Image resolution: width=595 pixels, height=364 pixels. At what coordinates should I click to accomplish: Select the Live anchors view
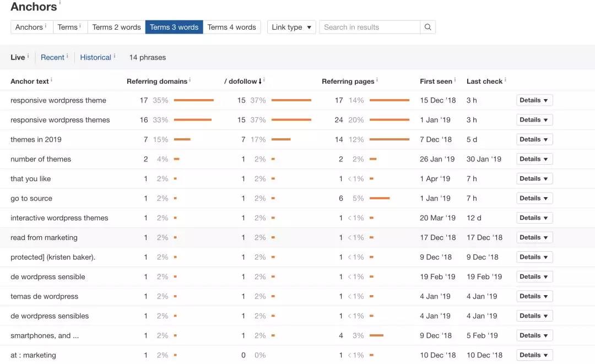(18, 57)
